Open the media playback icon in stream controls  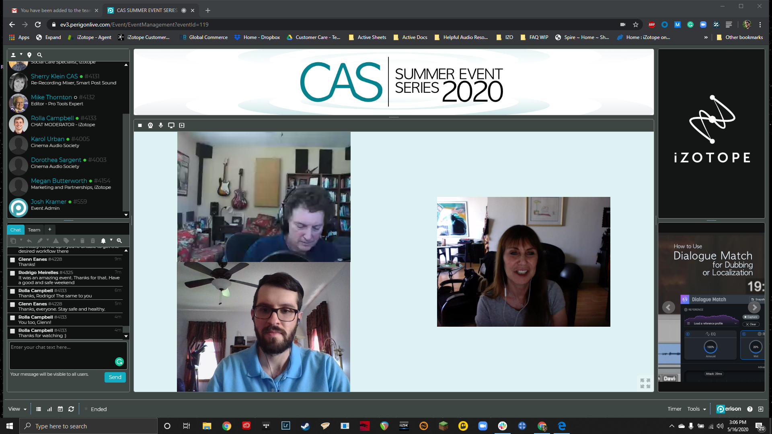tap(182, 125)
